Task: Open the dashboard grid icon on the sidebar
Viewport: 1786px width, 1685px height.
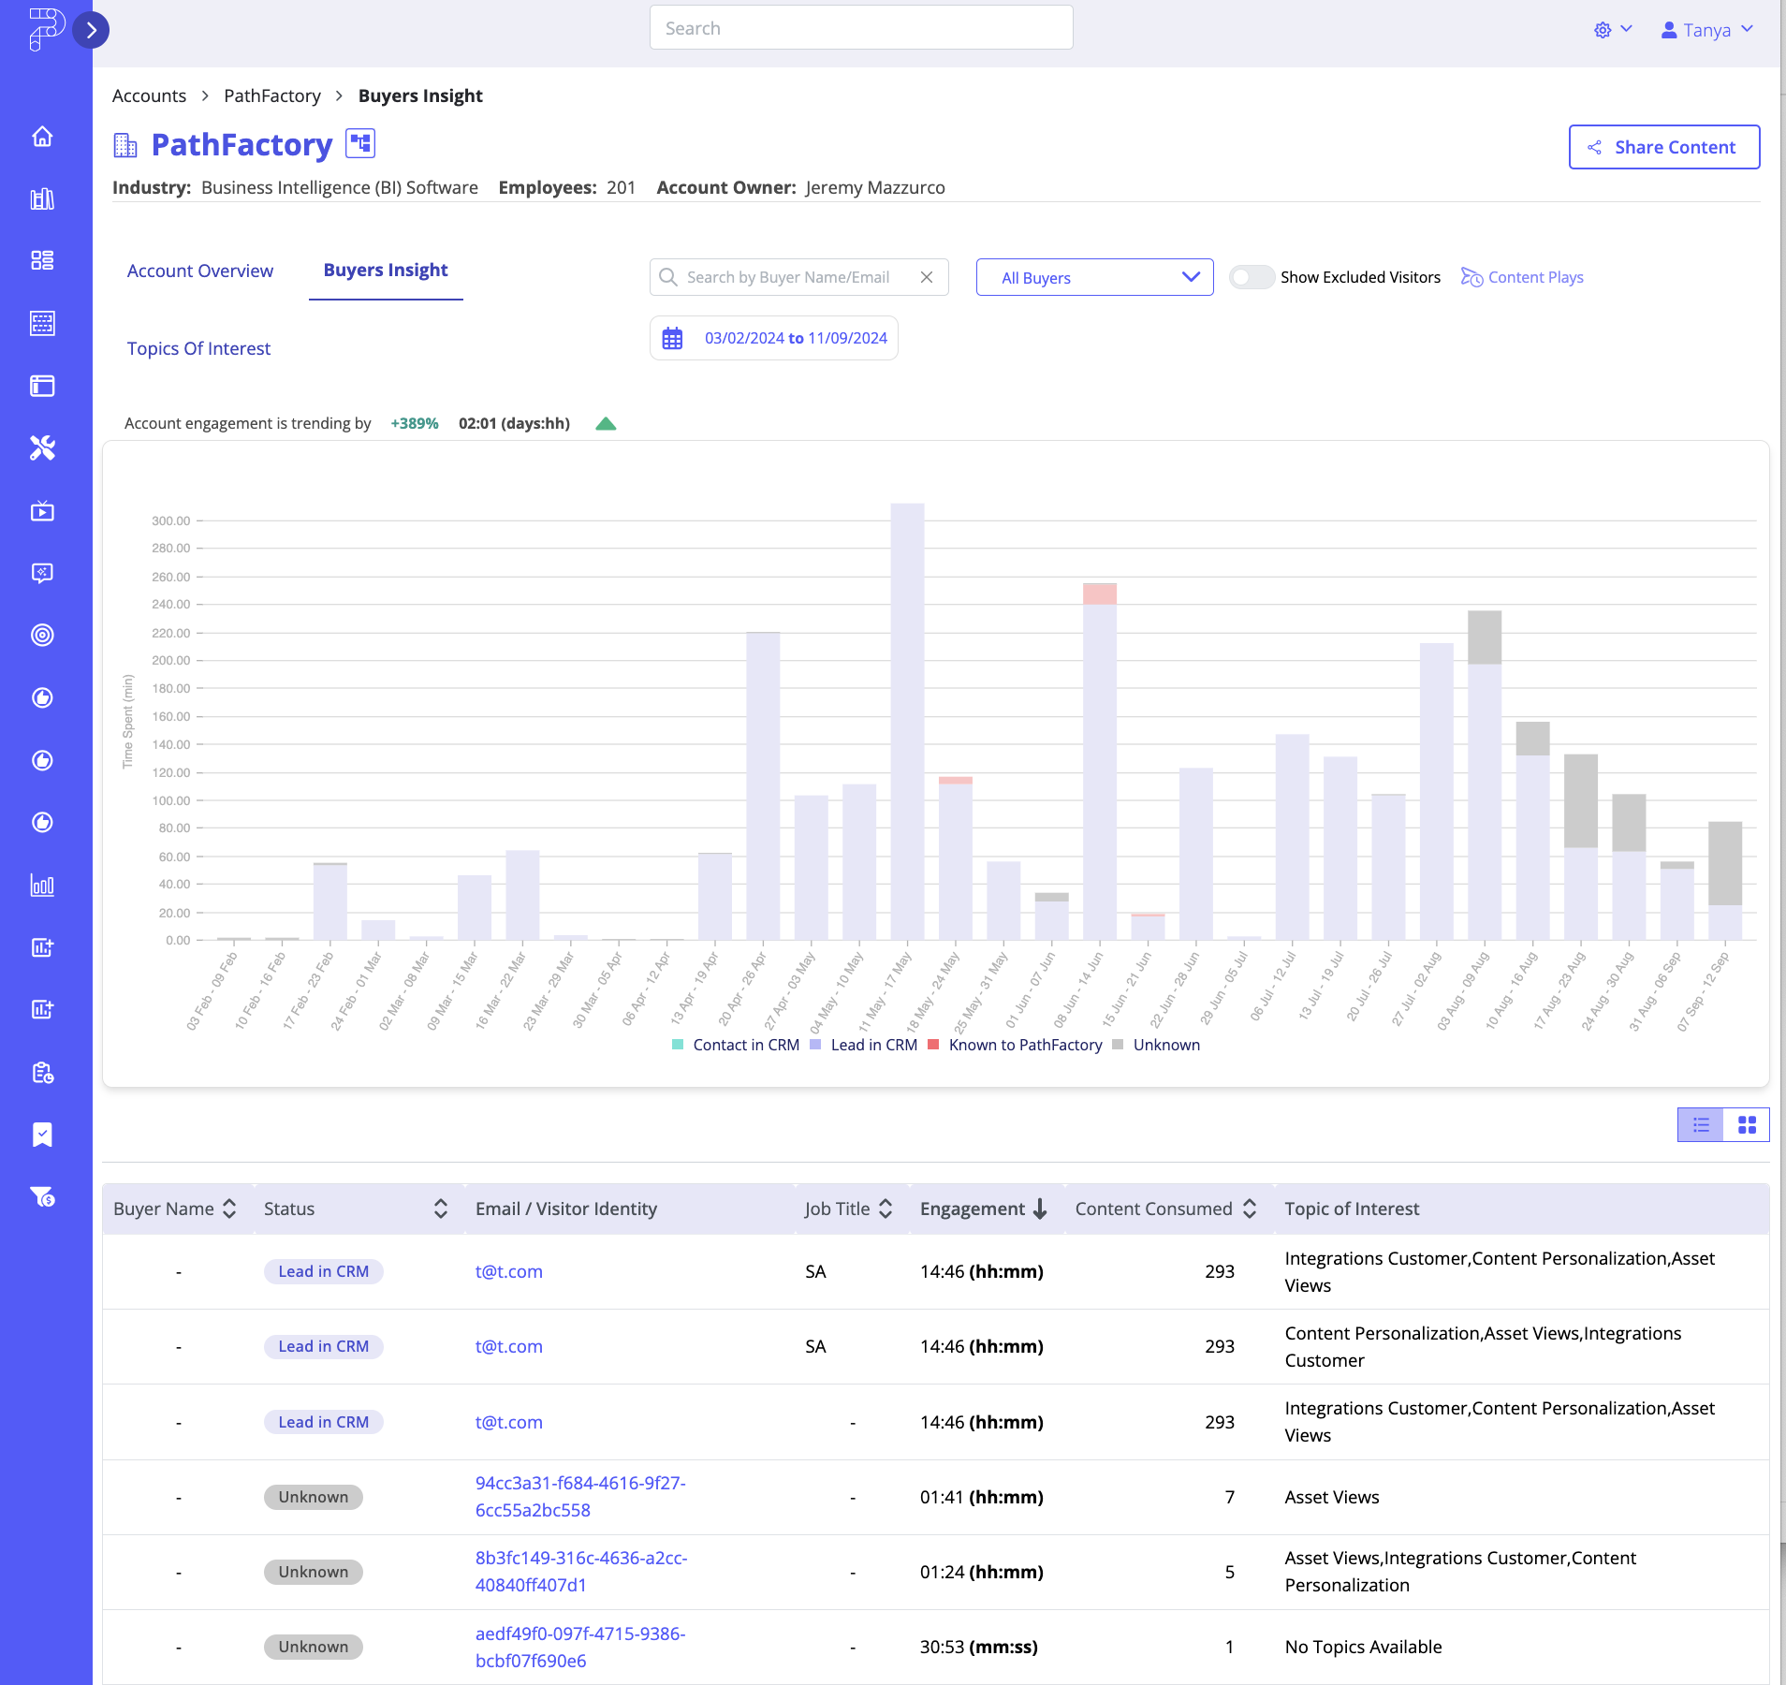Action: click(x=44, y=259)
